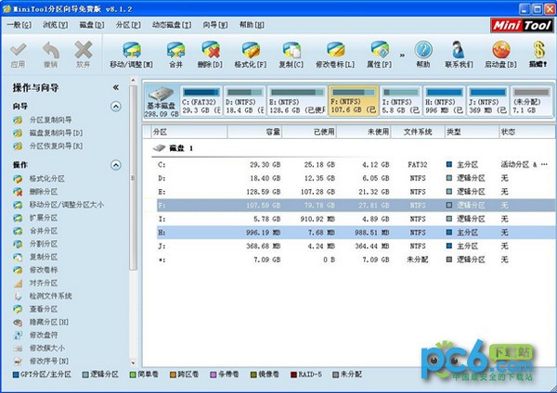Select the Move/Resize (移动/调整) toolbar icon
557x393 pixels.
[132, 50]
